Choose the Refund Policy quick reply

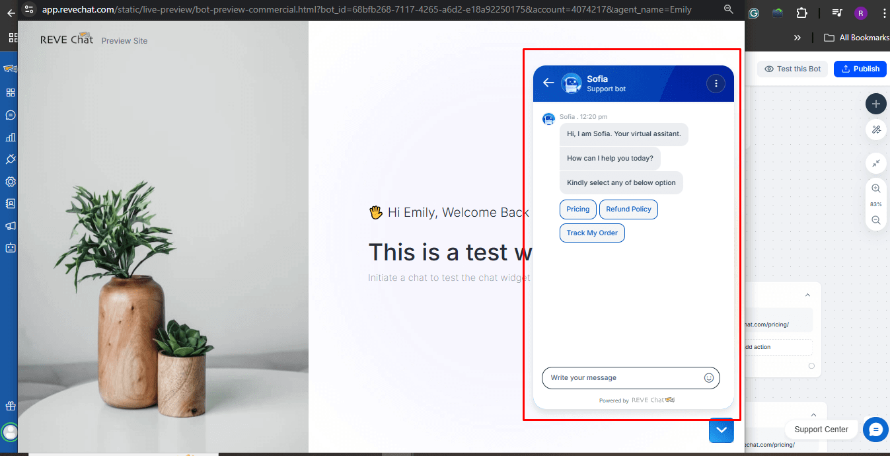pyautogui.click(x=628, y=209)
